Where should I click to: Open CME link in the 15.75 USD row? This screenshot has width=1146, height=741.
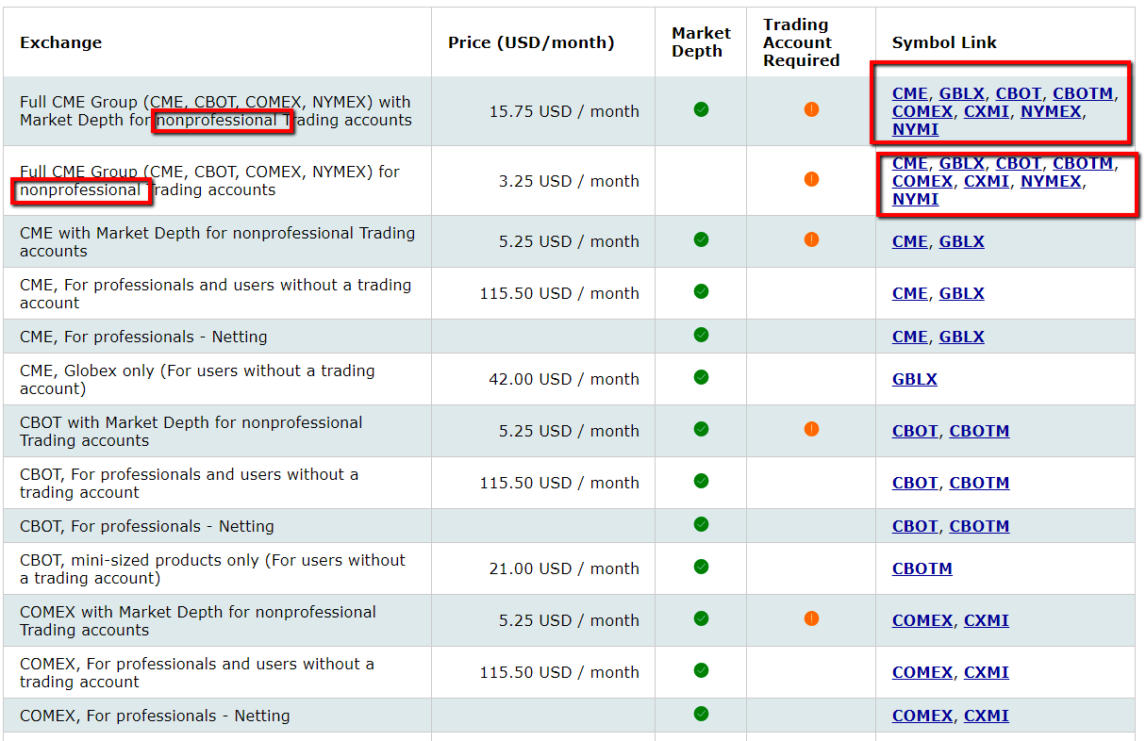[909, 93]
